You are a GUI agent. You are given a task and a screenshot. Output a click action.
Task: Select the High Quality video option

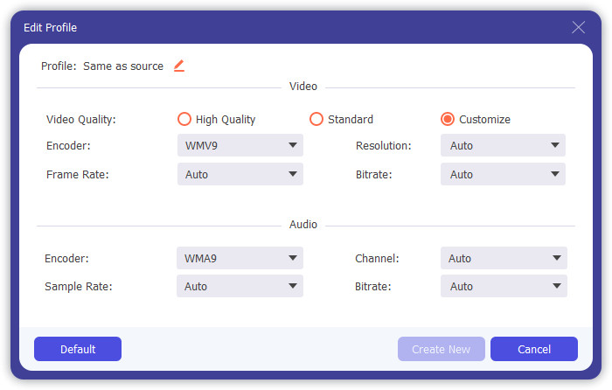coord(184,119)
